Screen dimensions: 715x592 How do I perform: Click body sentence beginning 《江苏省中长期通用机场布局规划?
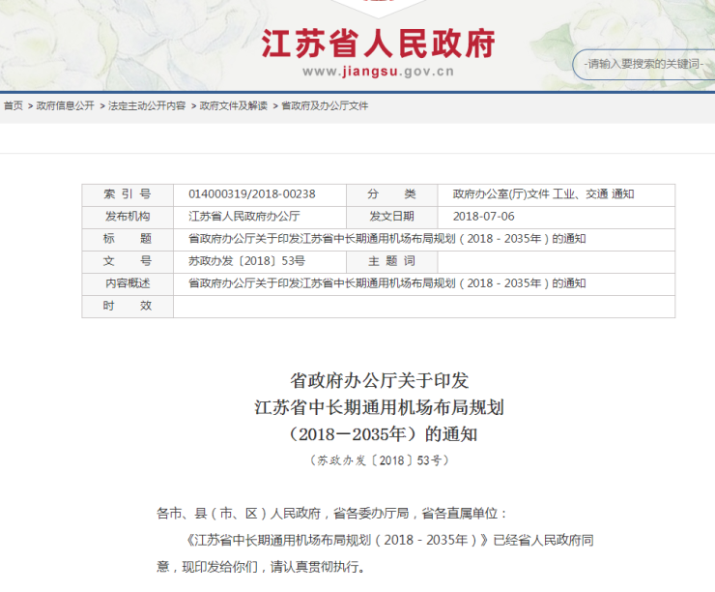[390, 541]
